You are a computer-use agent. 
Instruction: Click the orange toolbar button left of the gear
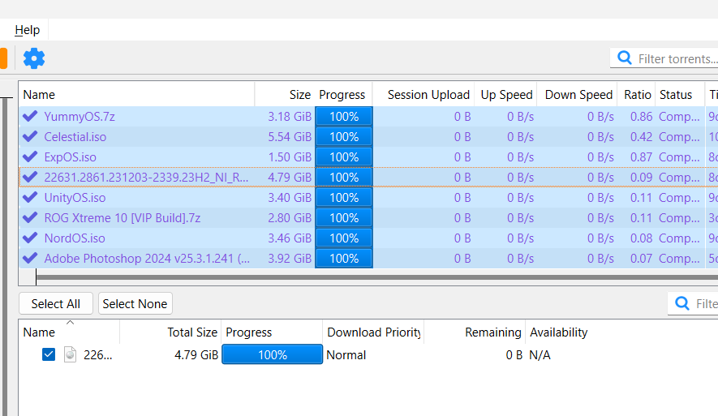pos(3,58)
